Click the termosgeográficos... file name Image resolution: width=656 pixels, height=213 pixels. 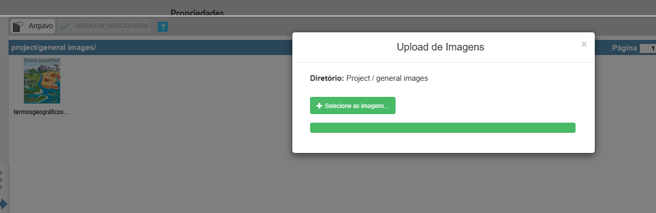(x=41, y=112)
